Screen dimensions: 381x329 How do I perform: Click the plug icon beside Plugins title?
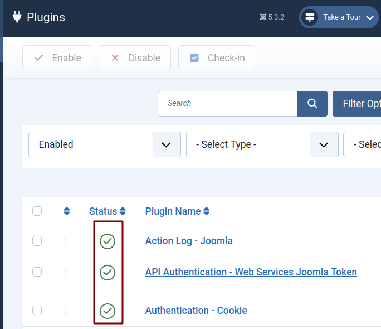point(17,17)
